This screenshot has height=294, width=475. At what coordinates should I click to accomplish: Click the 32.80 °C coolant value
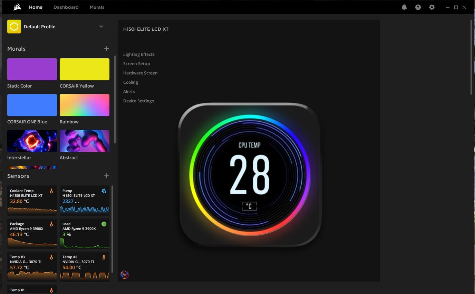(x=19, y=201)
